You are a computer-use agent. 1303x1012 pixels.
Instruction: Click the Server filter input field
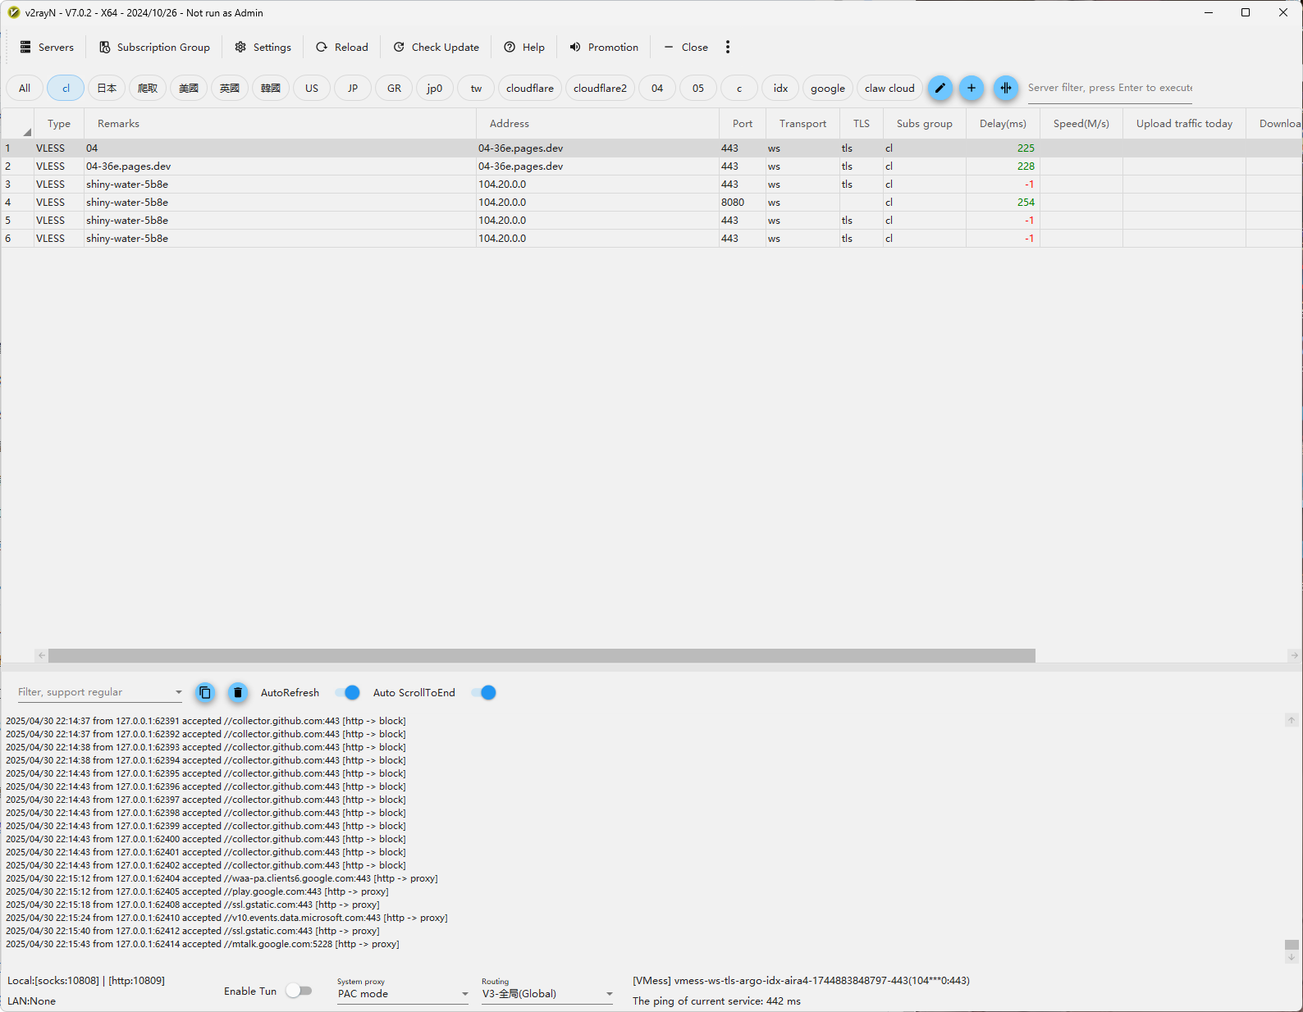click(x=1109, y=88)
